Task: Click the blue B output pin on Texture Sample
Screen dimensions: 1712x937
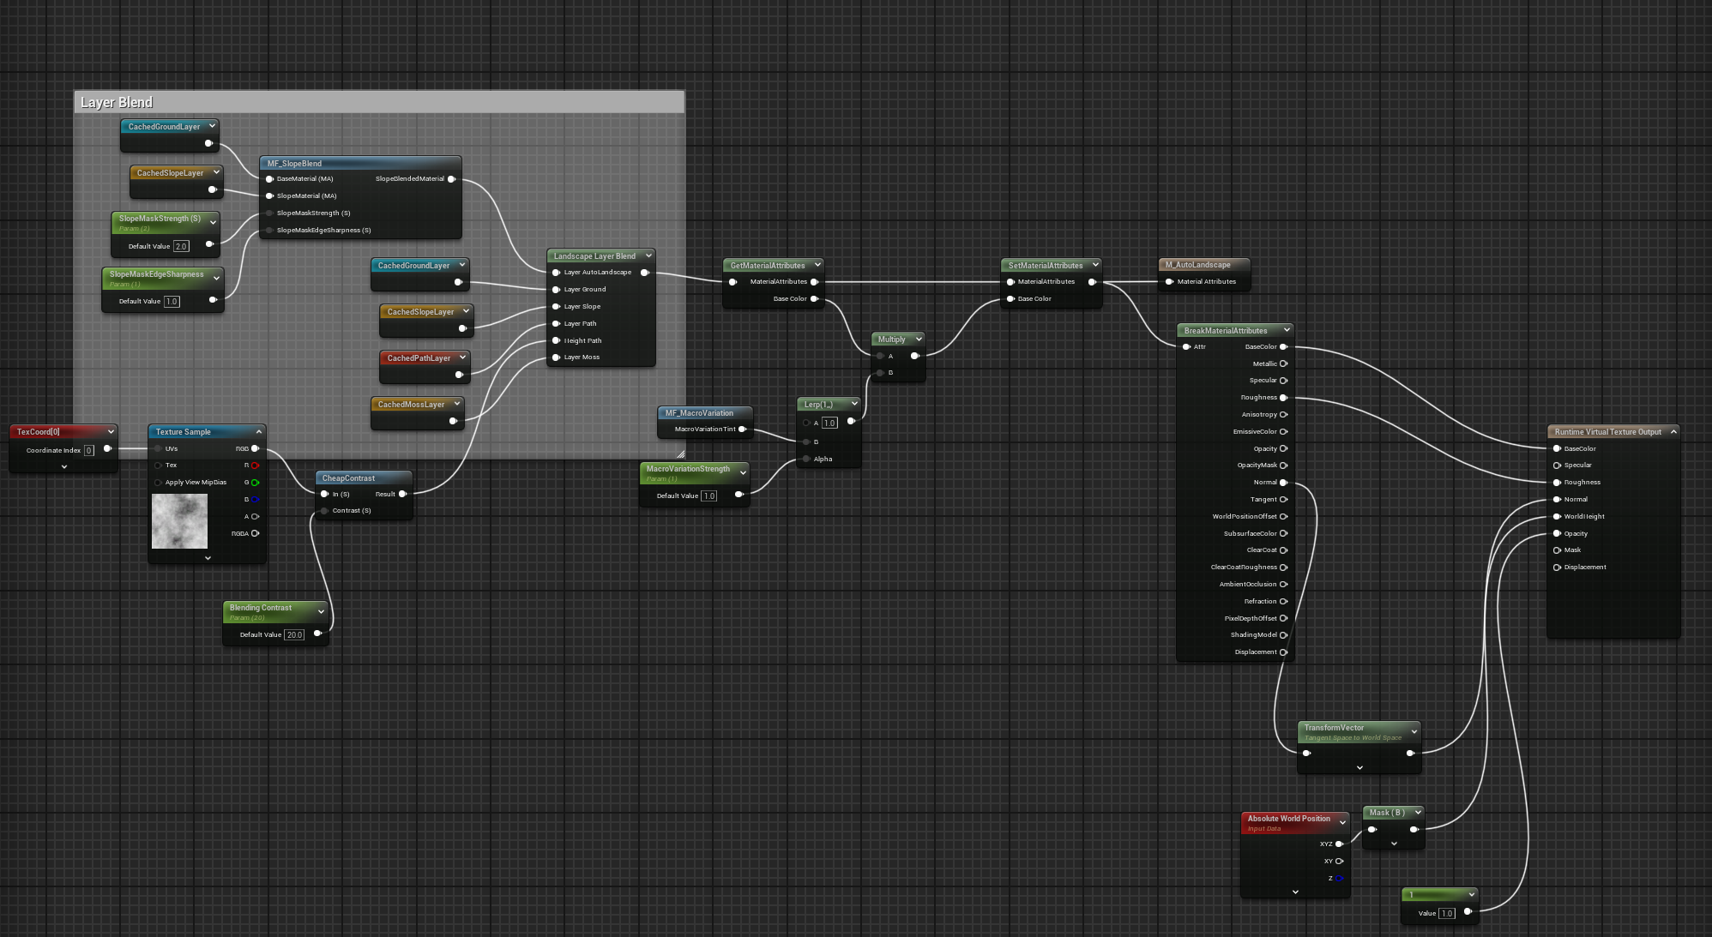Action: (x=255, y=499)
